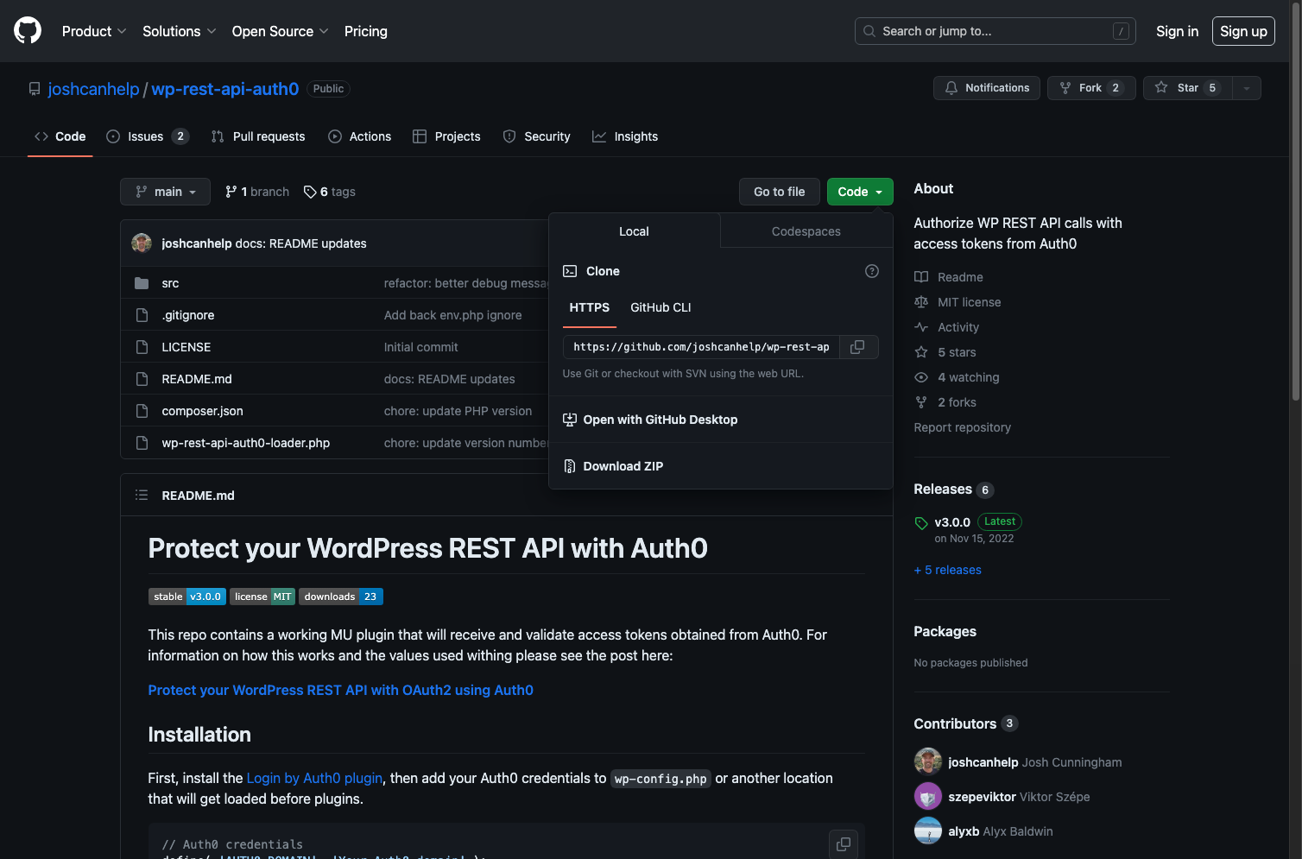
Task: Select the GitHub CLI clone tab
Action: 660,307
